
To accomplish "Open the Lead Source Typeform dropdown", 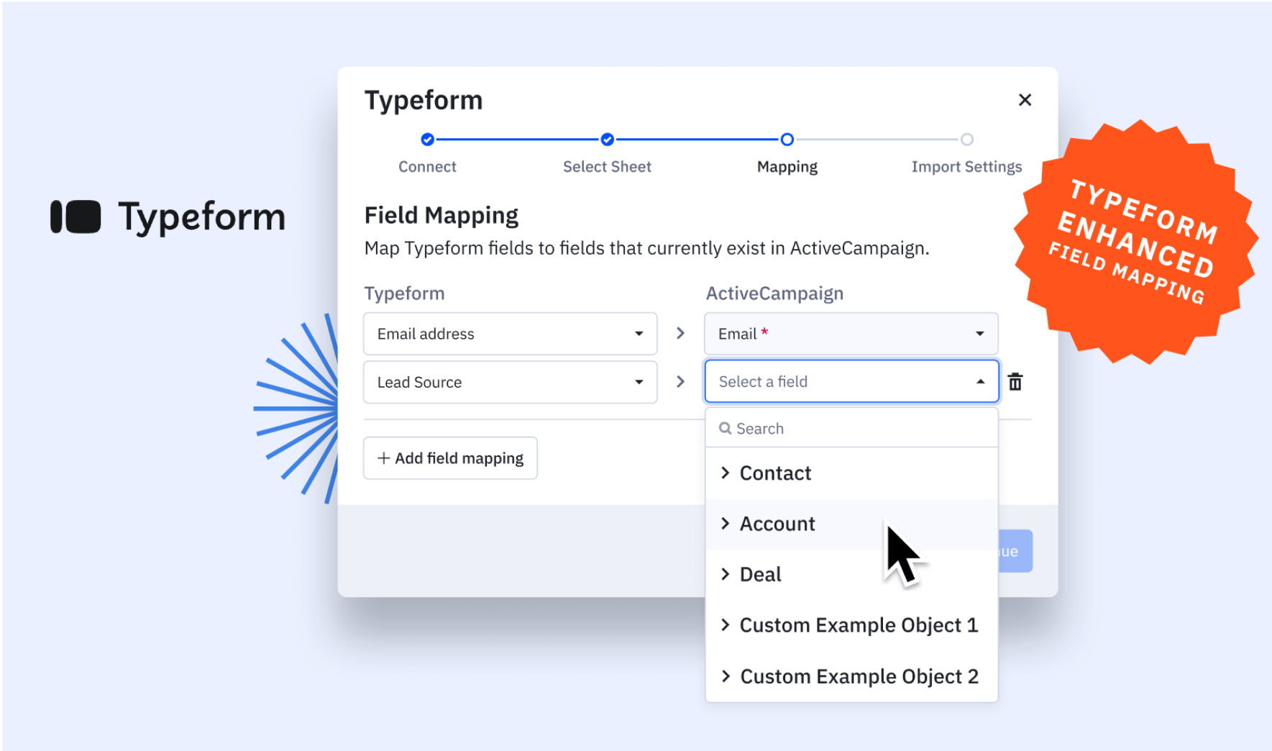I will click(x=510, y=382).
